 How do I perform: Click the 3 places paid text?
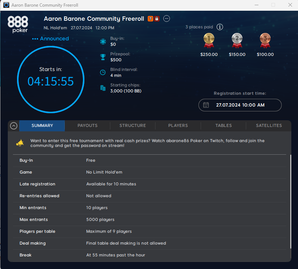tap(199, 27)
